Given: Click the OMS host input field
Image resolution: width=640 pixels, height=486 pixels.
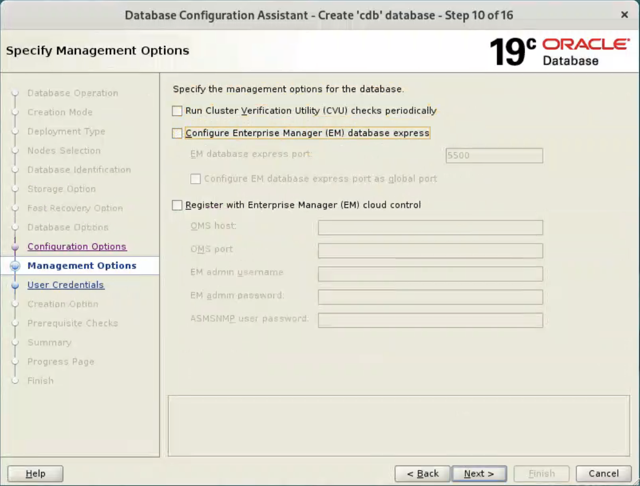Looking at the screenshot, I should [430, 227].
